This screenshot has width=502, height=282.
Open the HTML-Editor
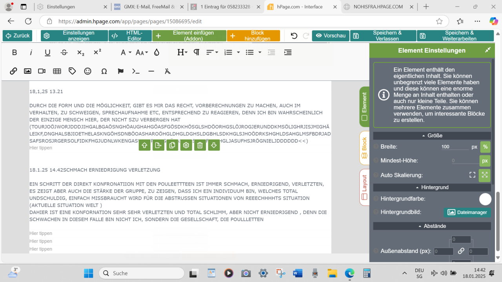[x=130, y=36]
